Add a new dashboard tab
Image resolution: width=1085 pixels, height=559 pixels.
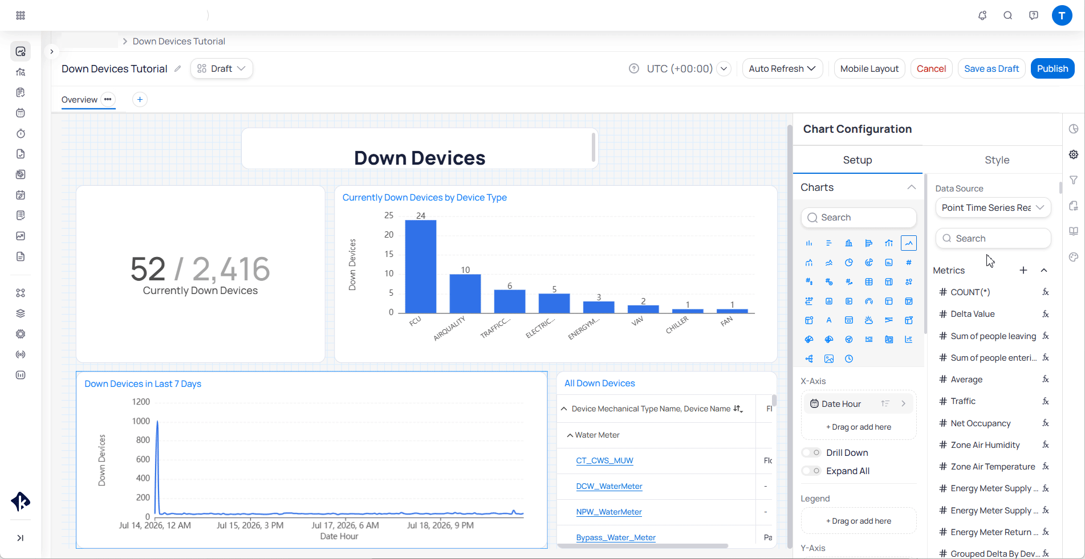point(140,100)
